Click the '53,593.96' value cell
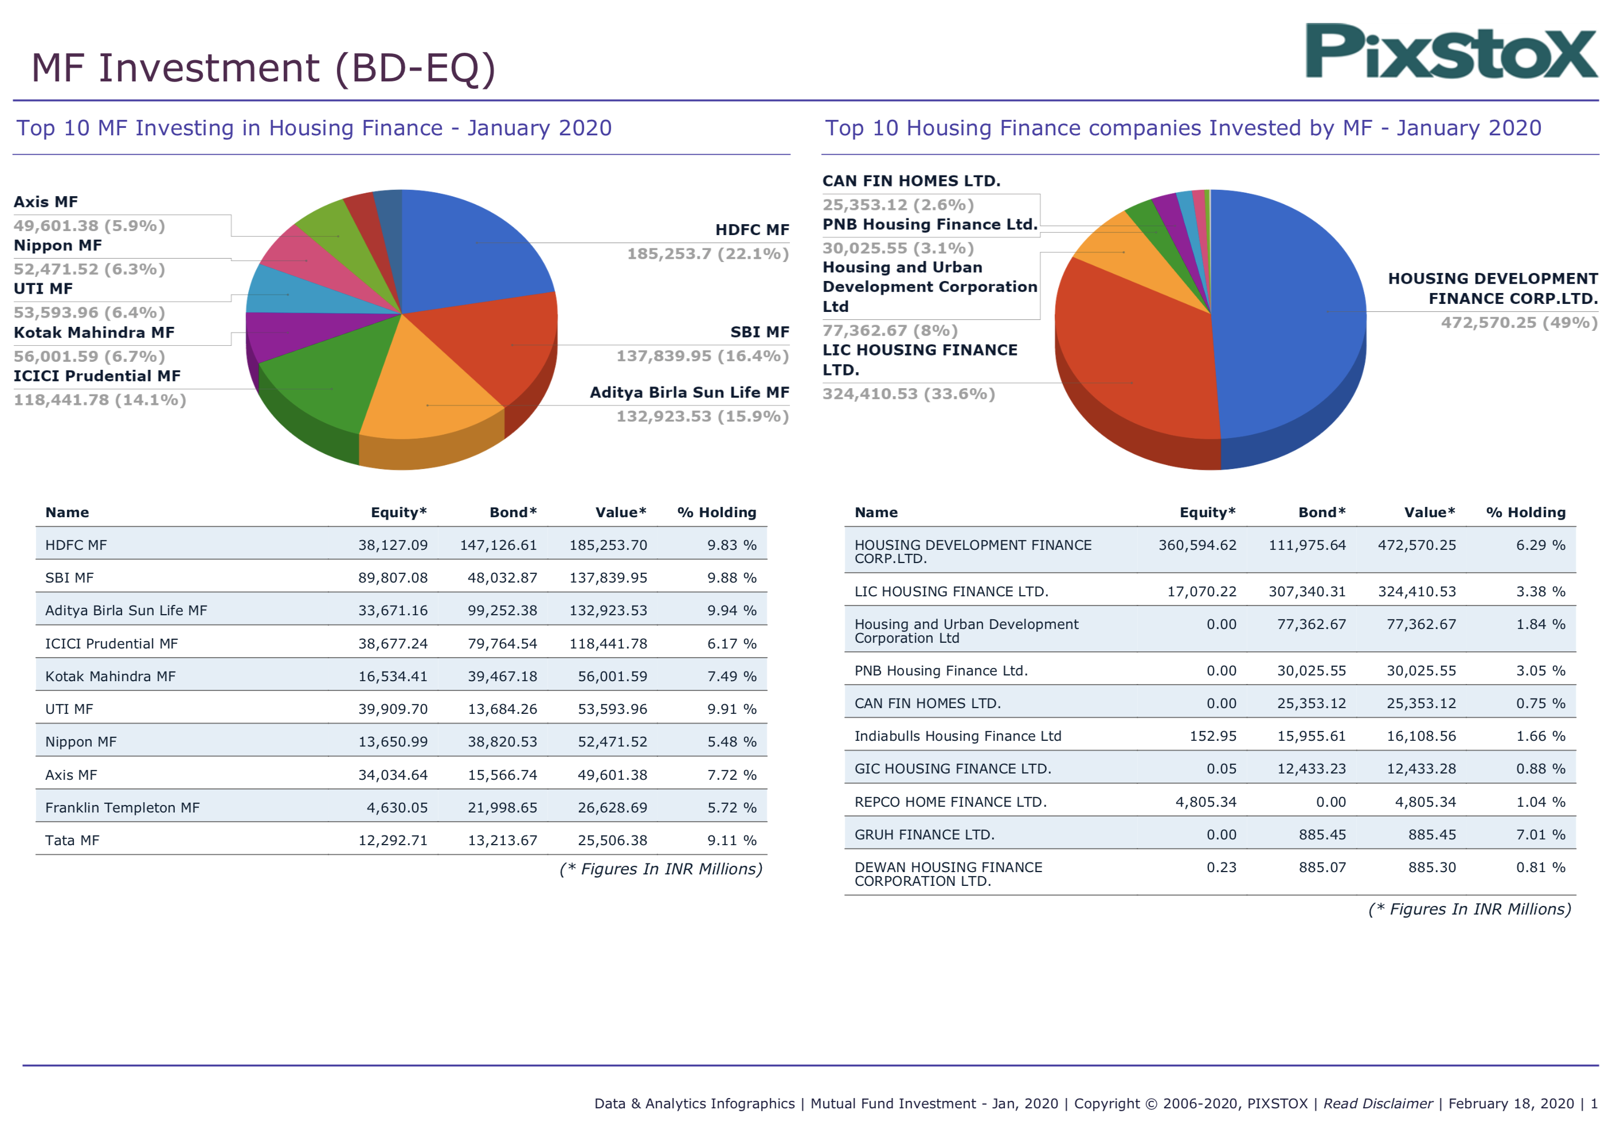This screenshot has height=1137, width=1612. coord(612,709)
